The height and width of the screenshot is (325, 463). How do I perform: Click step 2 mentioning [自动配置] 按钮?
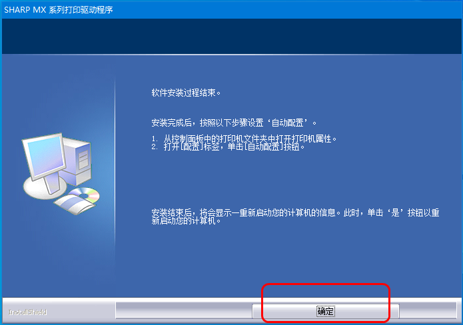click(228, 147)
